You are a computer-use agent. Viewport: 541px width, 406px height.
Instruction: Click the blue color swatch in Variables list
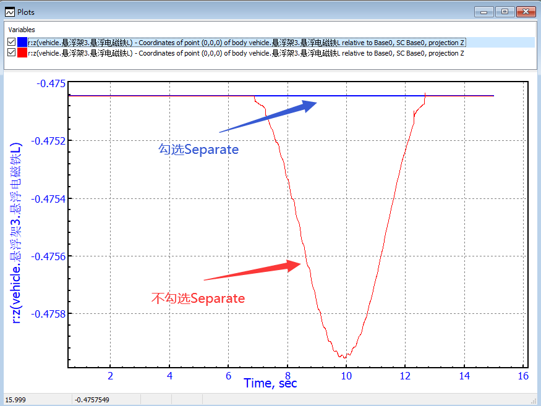pos(22,42)
